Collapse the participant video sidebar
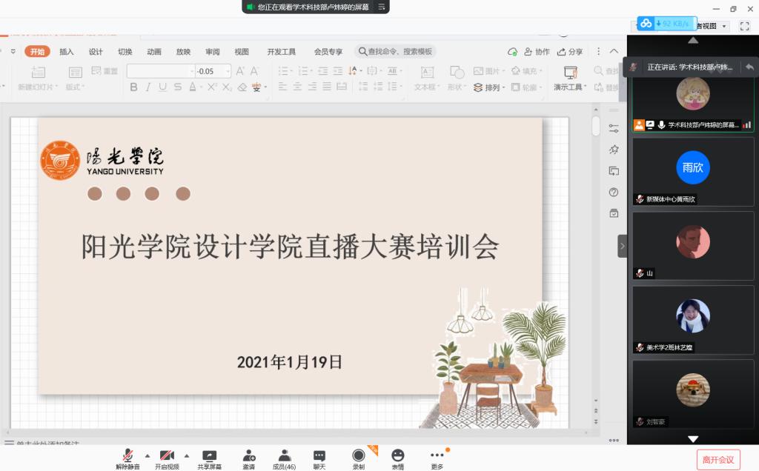Viewport: 759px width, 471px height. click(x=623, y=246)
